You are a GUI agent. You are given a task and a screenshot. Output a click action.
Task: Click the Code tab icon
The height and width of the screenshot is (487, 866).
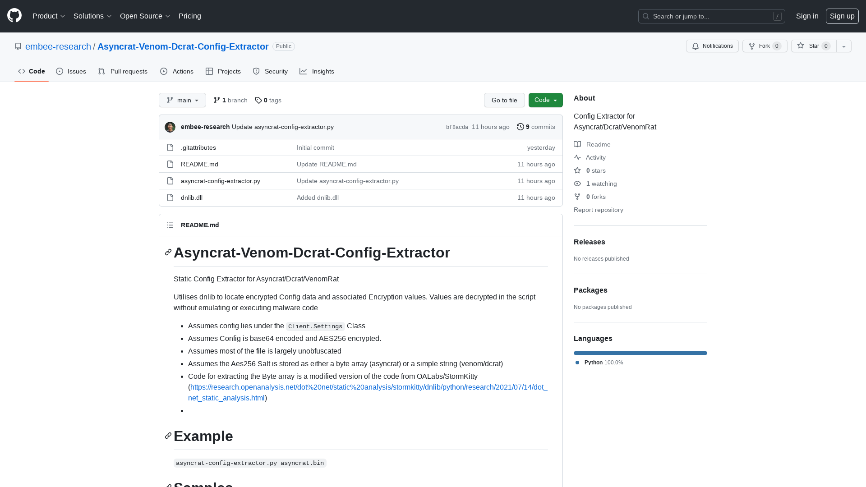tap(21, 71)
